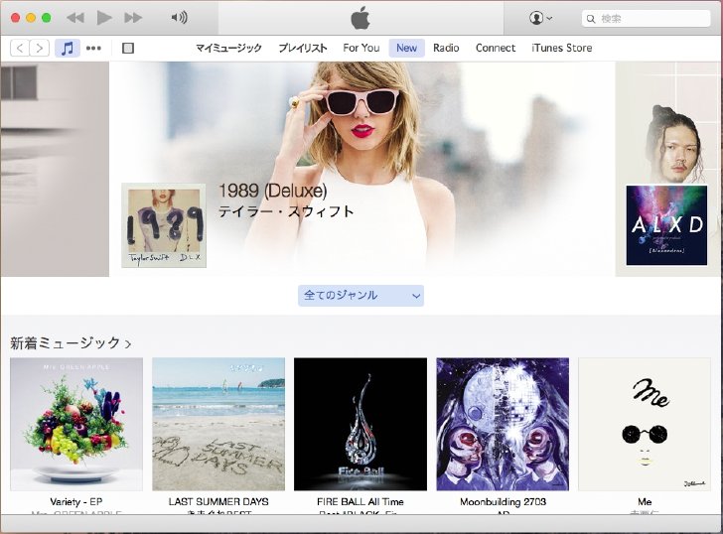Click the FIRE BALL All Time title
The image size is (723, 534).
(361, 502)
